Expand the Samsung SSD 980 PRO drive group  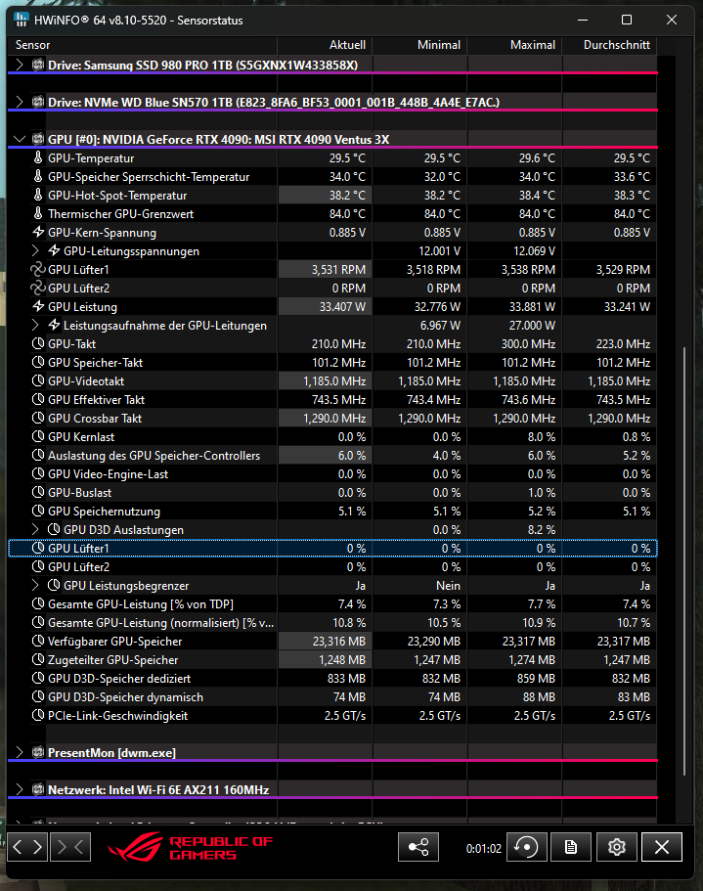20,65
